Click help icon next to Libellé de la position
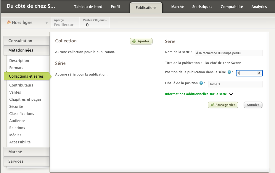275x173 pixels. coord(201,83)
